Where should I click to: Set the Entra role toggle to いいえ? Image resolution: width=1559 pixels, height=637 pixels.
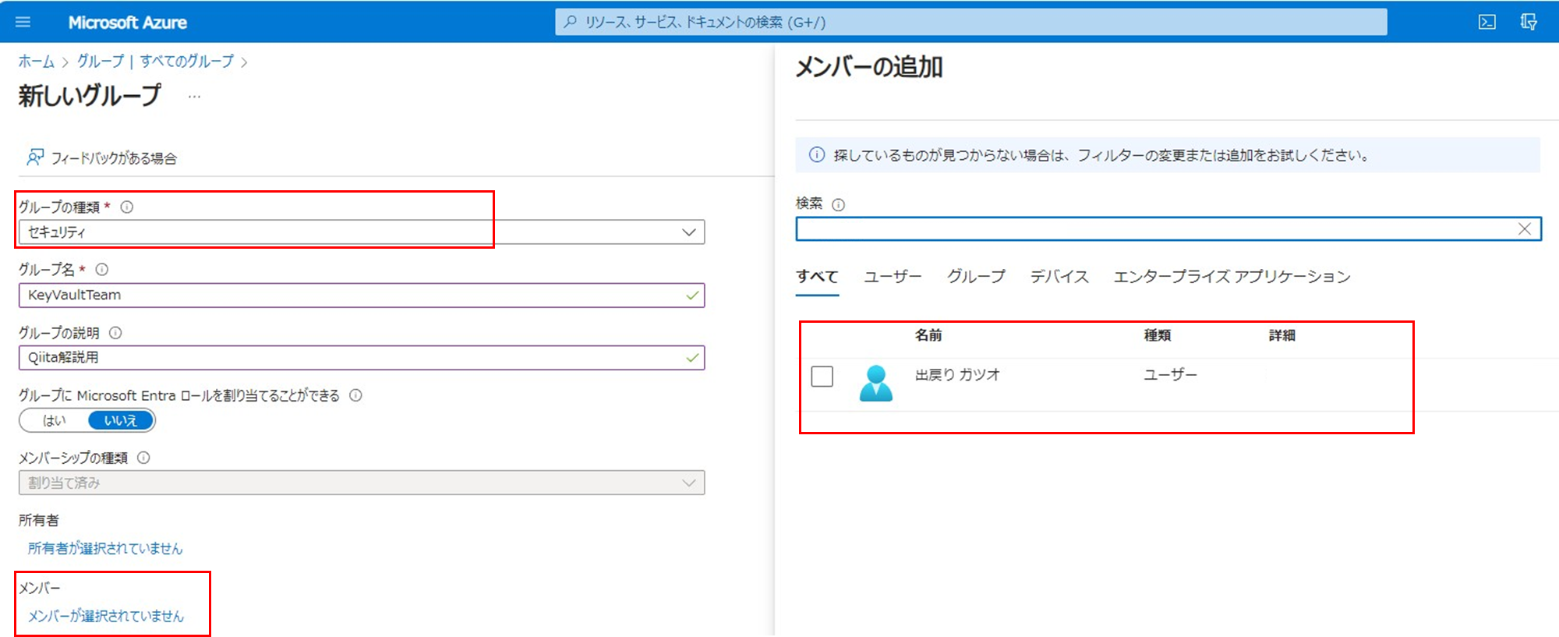pyautogui.click(x=121, y=420)
